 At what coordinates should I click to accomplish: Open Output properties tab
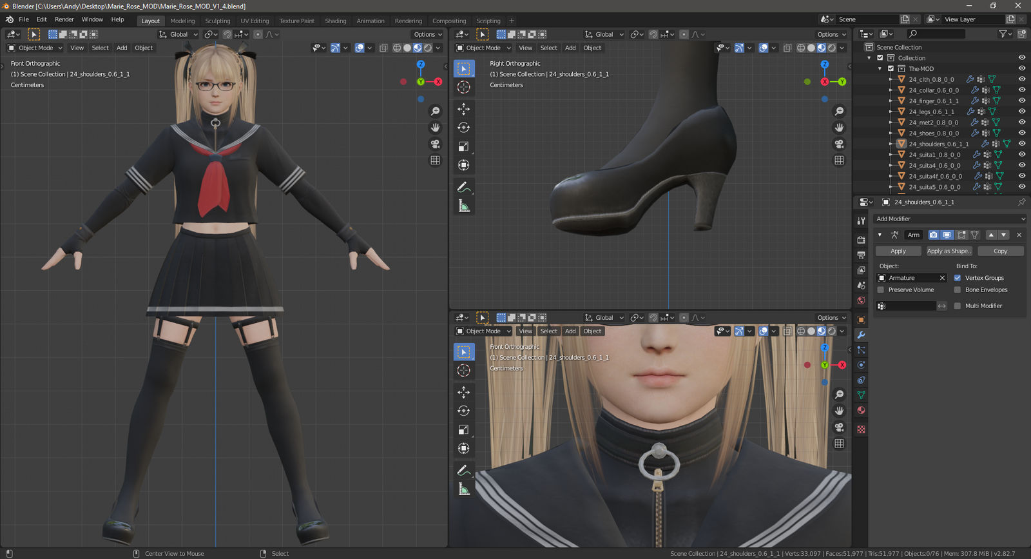[x=861, y=255]
